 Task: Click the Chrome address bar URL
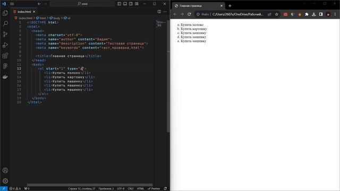point(237,14)
